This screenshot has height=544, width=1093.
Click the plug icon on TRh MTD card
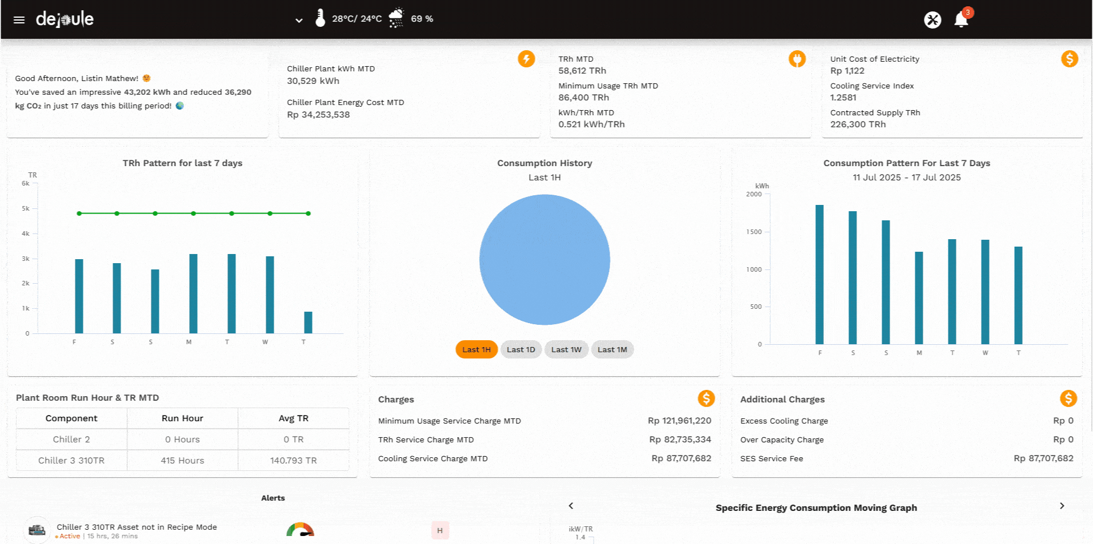797,59
